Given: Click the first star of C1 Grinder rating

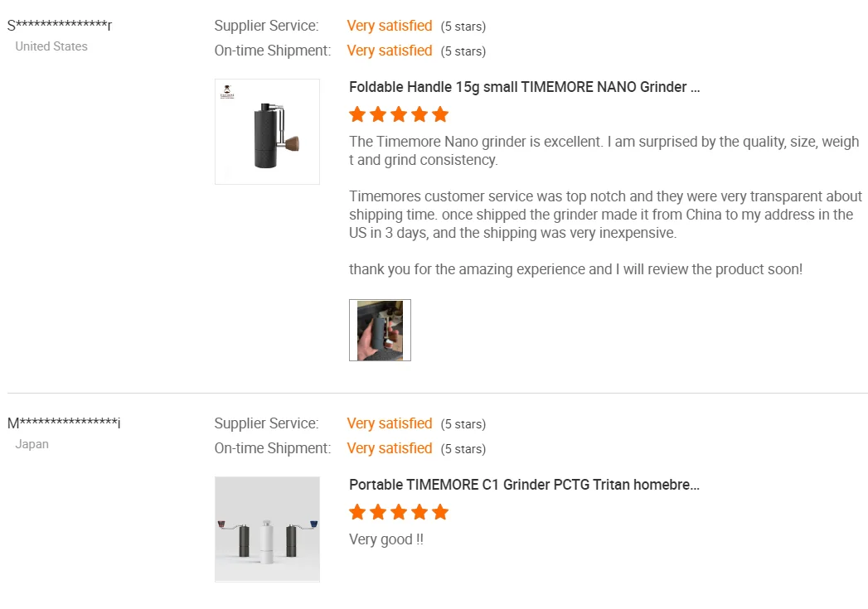Looking at the screenshot, I should [x=357, y=512].
